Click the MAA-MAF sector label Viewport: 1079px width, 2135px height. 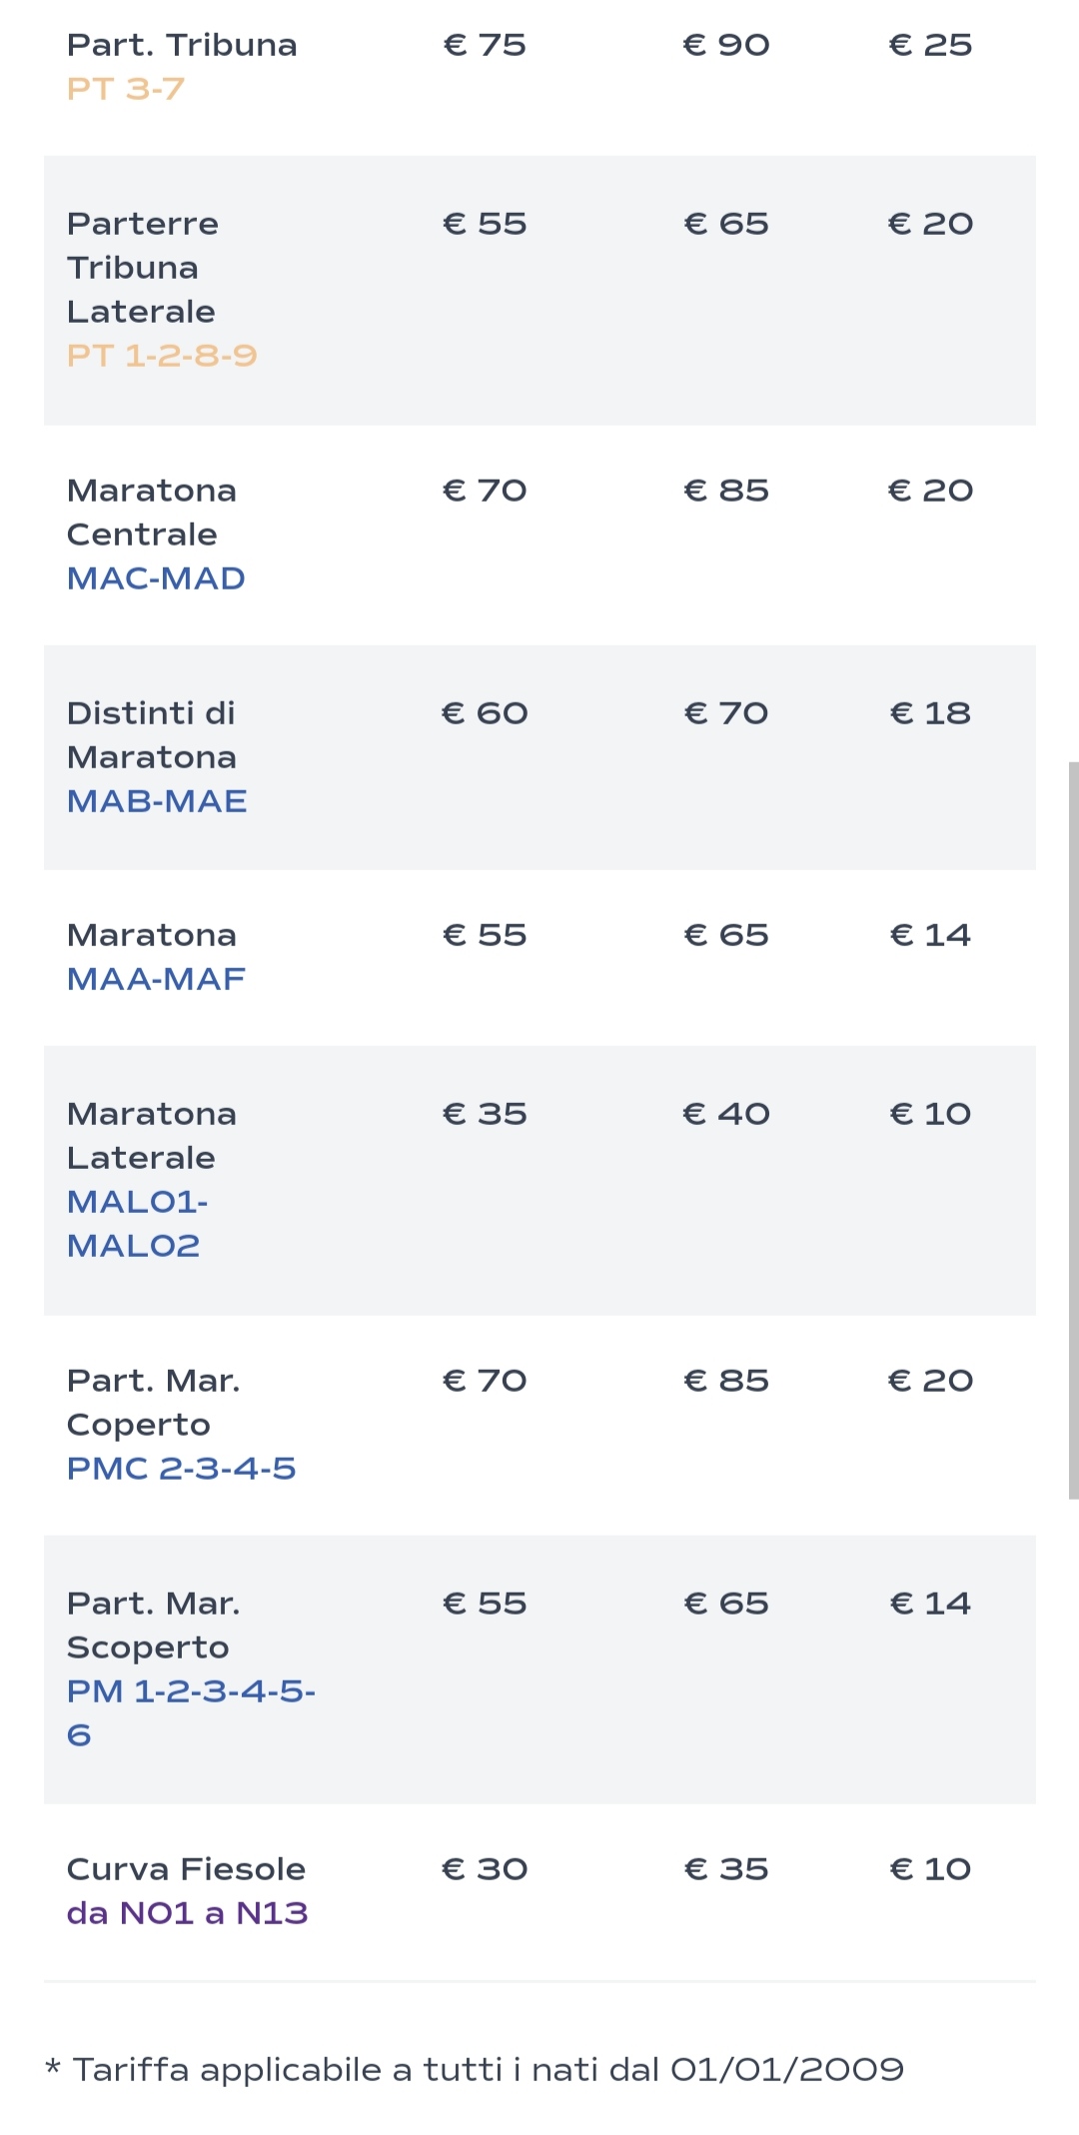pos(156,979)
